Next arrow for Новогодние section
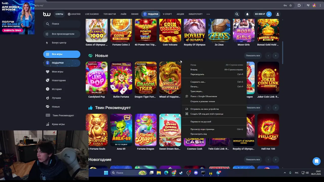The width and height of the screenshot is (324, 182). point(276,160)
